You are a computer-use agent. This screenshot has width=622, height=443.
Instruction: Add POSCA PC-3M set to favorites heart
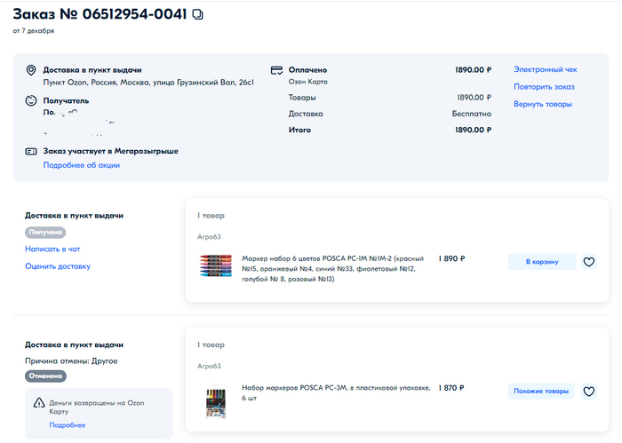click(x=588, y=392)
